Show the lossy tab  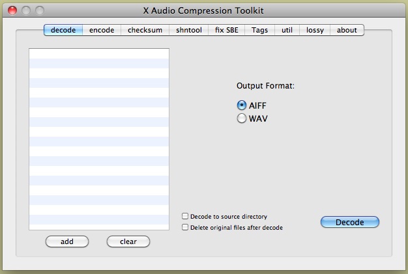pos(315,30)
